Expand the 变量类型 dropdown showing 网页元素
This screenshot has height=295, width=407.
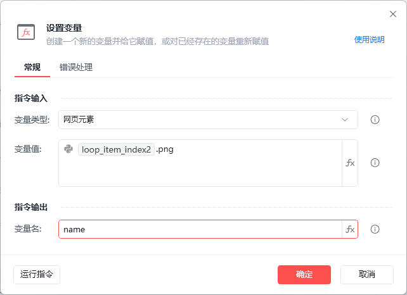[208, 120]
